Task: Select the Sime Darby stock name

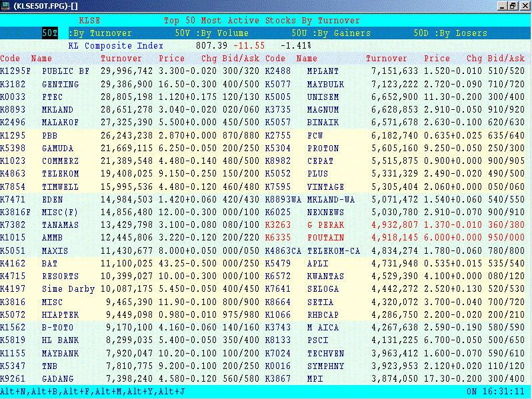Action: click(68, 289)
